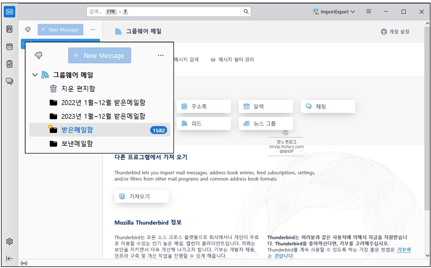The image size is (431, 268).
Task: Click the 피드 feed button
Action: click(x=204, y=123)
